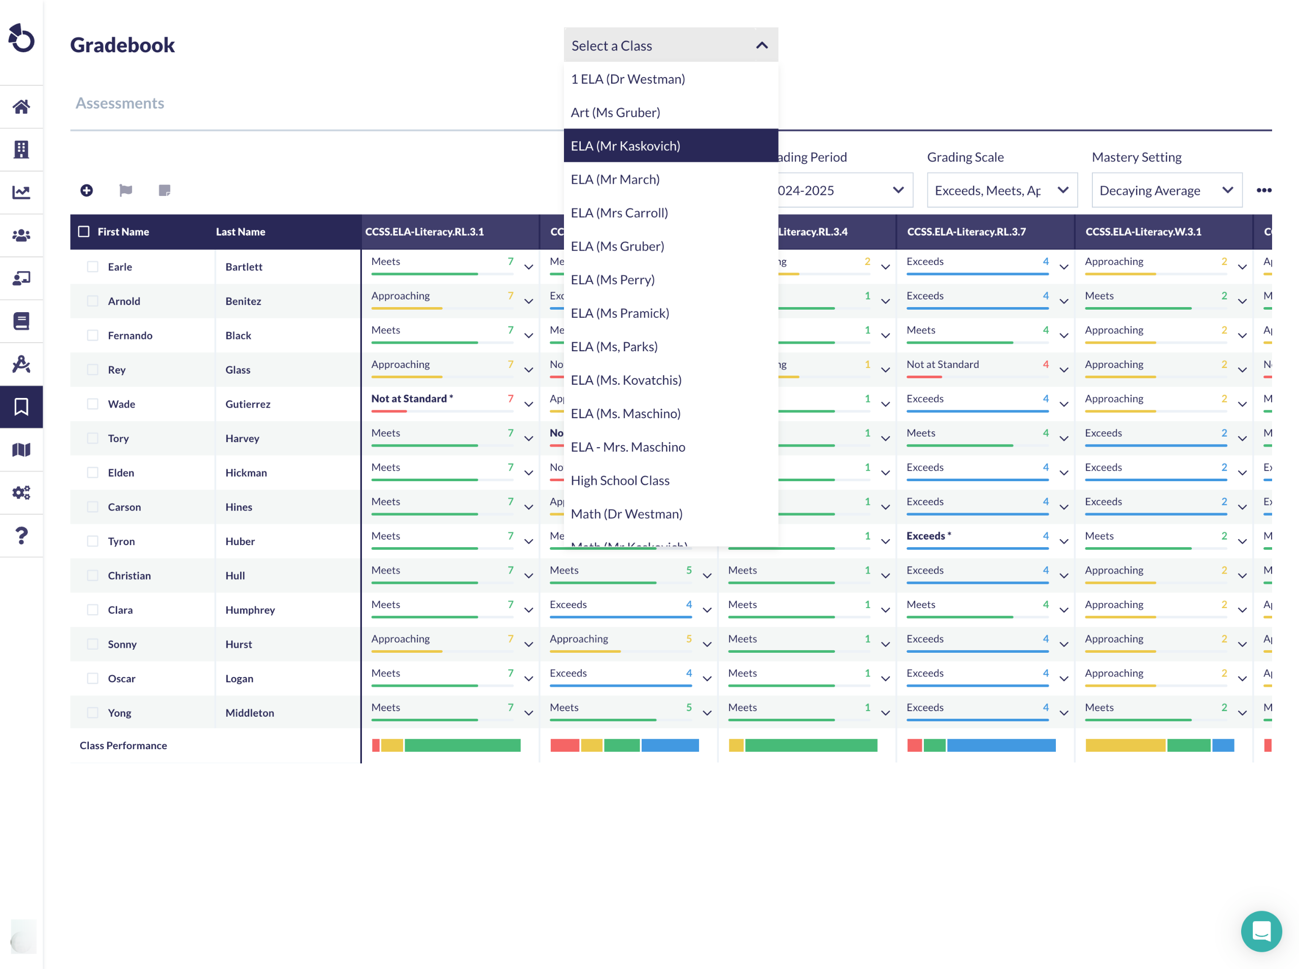Check the box for Wade Gutierrez

pos(93,404)
